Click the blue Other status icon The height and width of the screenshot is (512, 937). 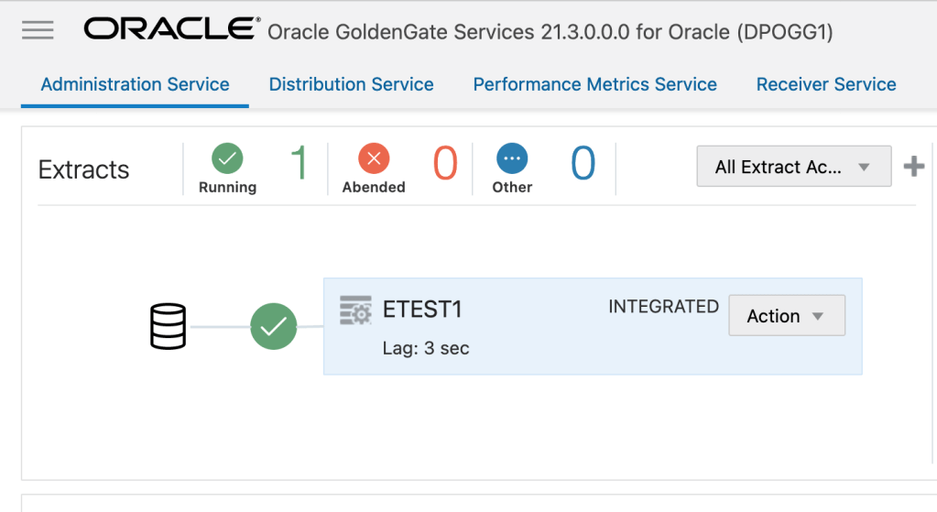tap(512, 159)
